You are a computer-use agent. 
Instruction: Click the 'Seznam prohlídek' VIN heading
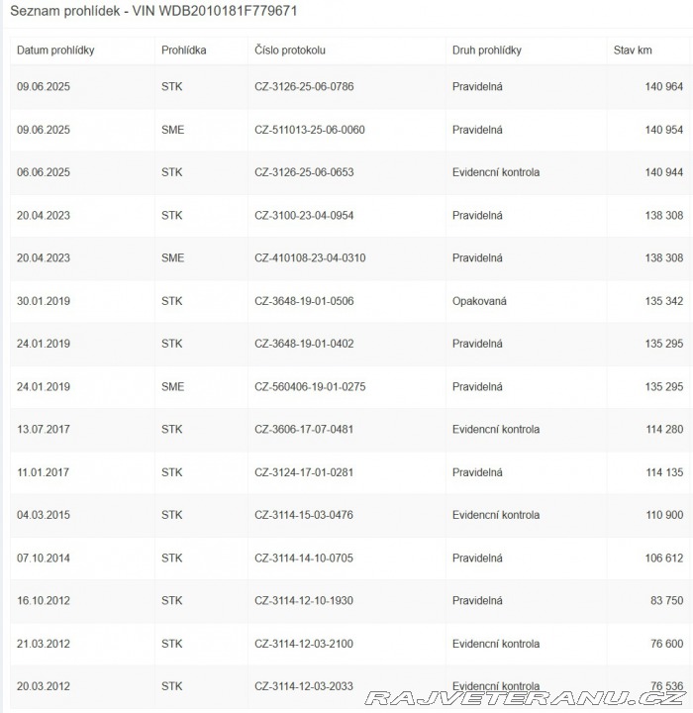153,11
